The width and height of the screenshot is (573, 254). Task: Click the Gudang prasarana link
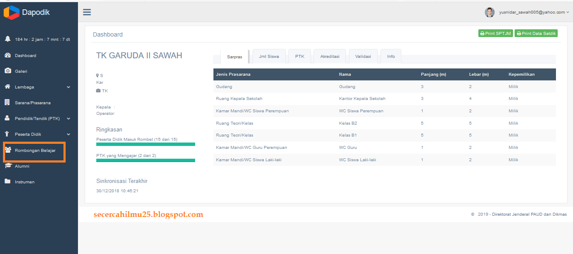[x=224, y=87]
